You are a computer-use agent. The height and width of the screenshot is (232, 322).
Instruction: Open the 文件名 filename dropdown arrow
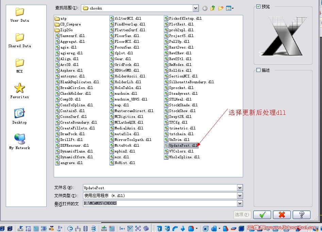coord(240,188)
